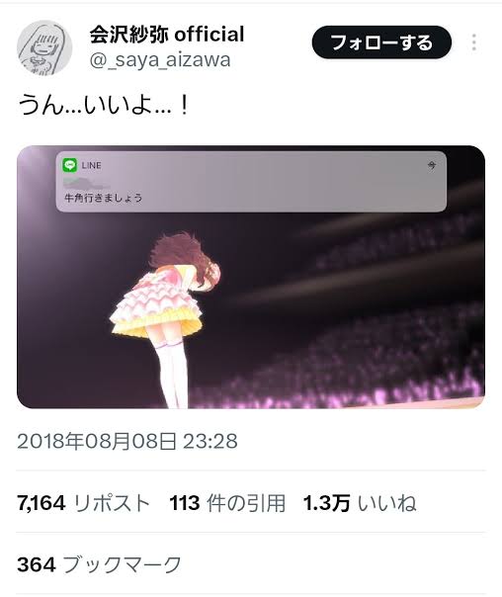Tap the green LINE app icon
The width and height of the screenshot is (502, 597).
(x=69, y=165)
